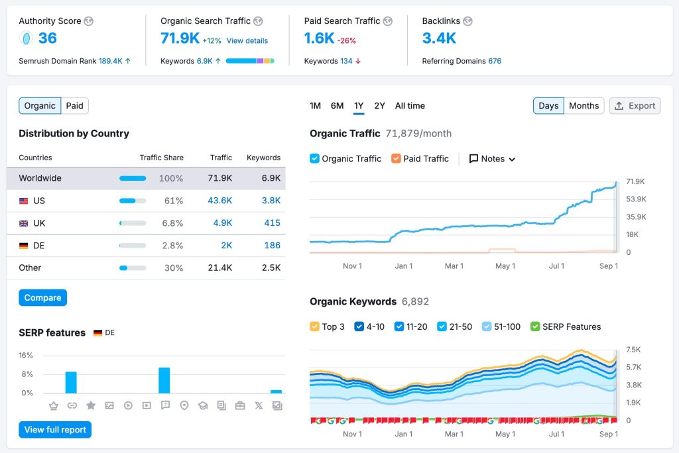Disable the Top 3 keywords checkbox

(315, 327)
